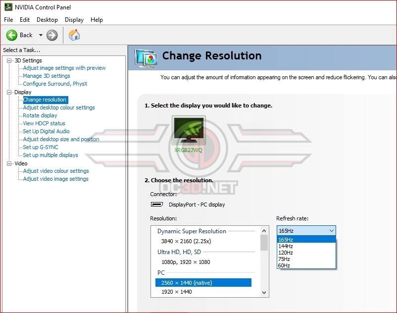This screenshot has width=397, height=313.
Task: Open the Edit menu
Action: [25, 20]
